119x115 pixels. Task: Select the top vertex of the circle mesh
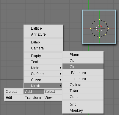click(x=99, y=19)
